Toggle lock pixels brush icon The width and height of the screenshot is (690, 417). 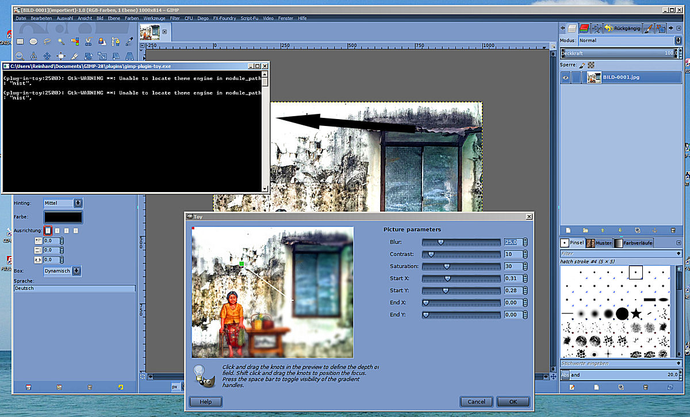(x=582, y=65)
